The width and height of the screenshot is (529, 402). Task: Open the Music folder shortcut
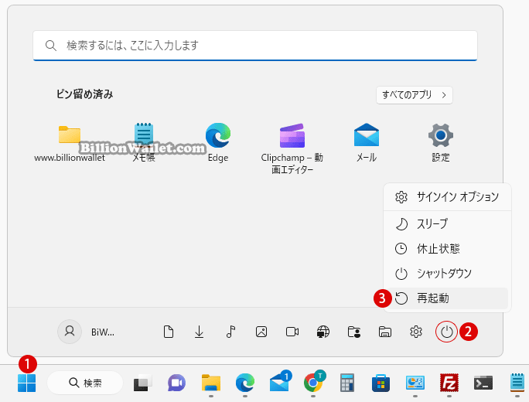tap(230, 332)
